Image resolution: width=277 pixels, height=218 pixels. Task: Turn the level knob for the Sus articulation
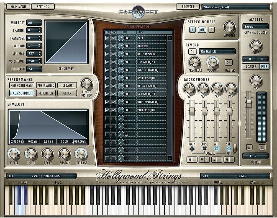[x=120, y=38]
